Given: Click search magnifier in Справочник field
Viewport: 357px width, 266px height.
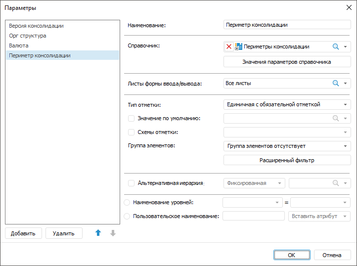Looking at the screenshot, I should click(x=336, y=46).
